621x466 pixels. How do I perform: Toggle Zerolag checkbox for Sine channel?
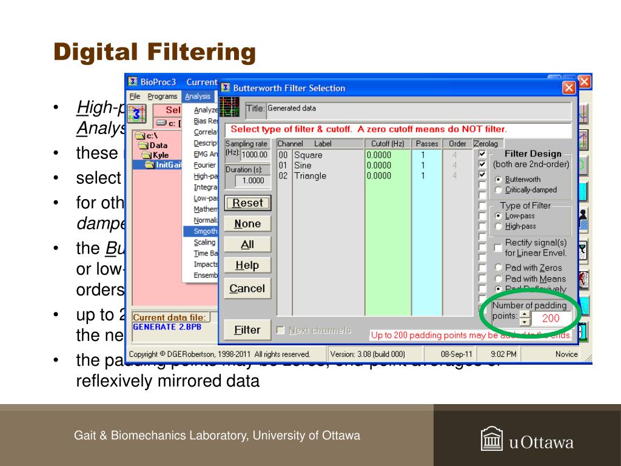pos(482,164)
